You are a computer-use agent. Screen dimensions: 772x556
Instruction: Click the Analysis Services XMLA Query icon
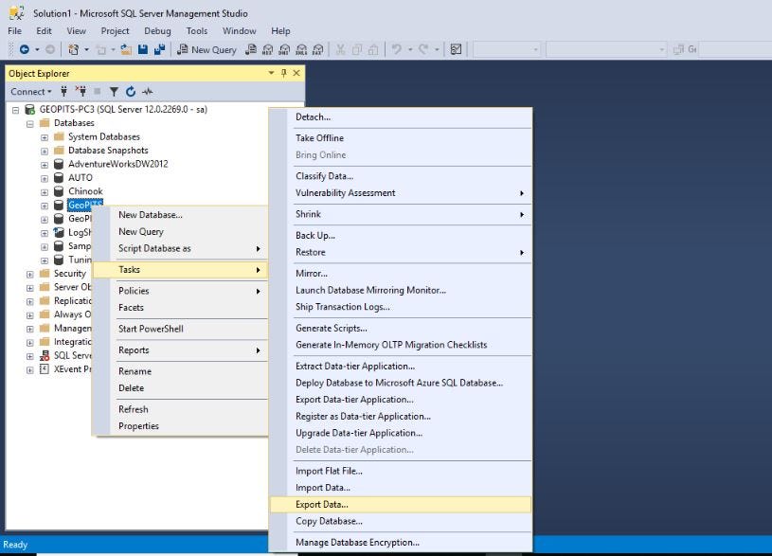click(x=301, y=49)
